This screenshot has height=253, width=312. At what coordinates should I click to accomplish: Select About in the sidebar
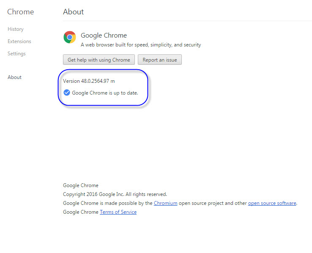(14, 77)
